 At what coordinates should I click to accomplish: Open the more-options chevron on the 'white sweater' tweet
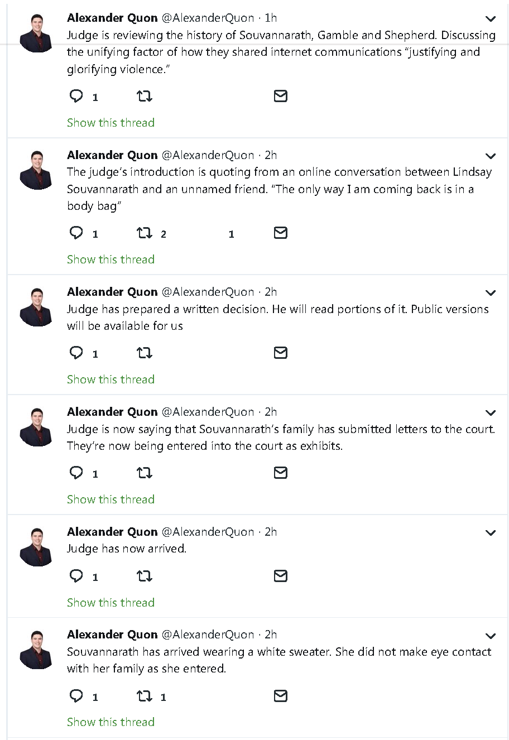tap(491, 636)
